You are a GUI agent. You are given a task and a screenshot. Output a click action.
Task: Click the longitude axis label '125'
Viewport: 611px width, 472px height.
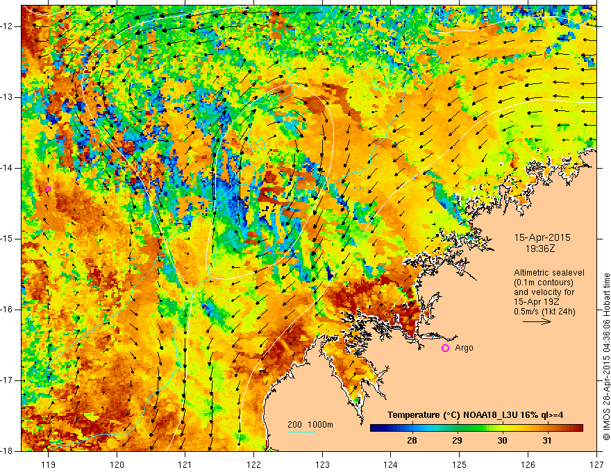(x=460, y=464)
